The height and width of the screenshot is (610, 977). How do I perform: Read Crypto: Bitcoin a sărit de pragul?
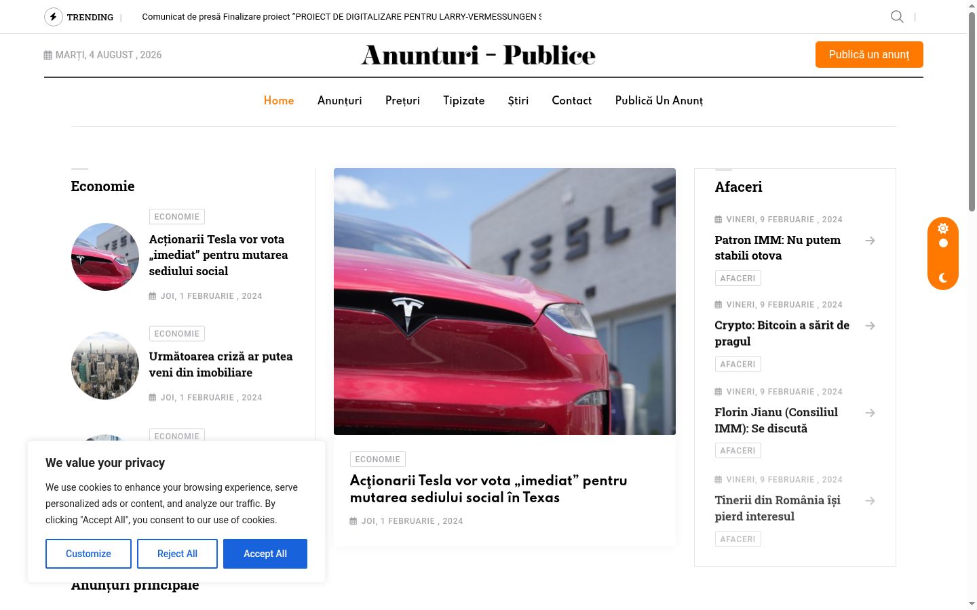(x=782, y=333)
